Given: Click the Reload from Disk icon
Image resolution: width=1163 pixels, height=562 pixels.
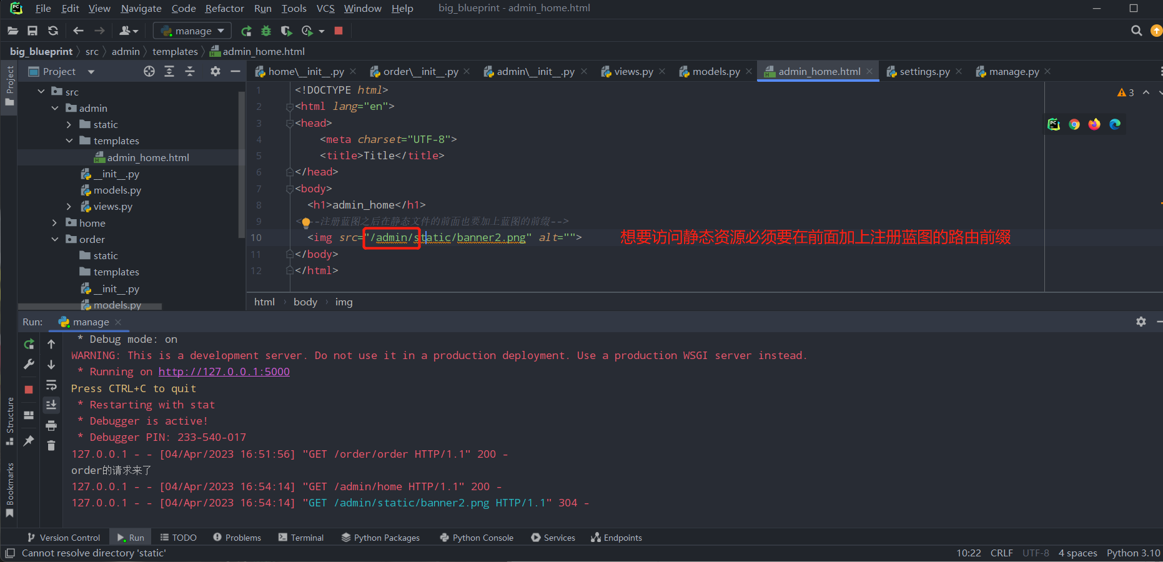Looking at the screenshot, I should click(x=53, y=31).
